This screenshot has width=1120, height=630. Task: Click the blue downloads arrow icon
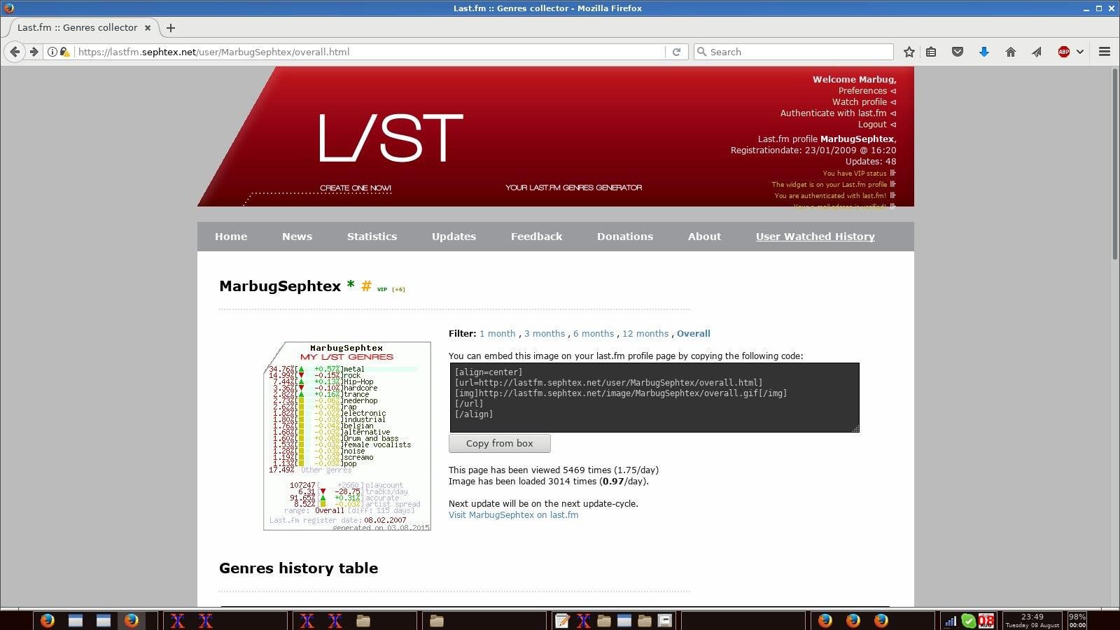pos(983,52)
